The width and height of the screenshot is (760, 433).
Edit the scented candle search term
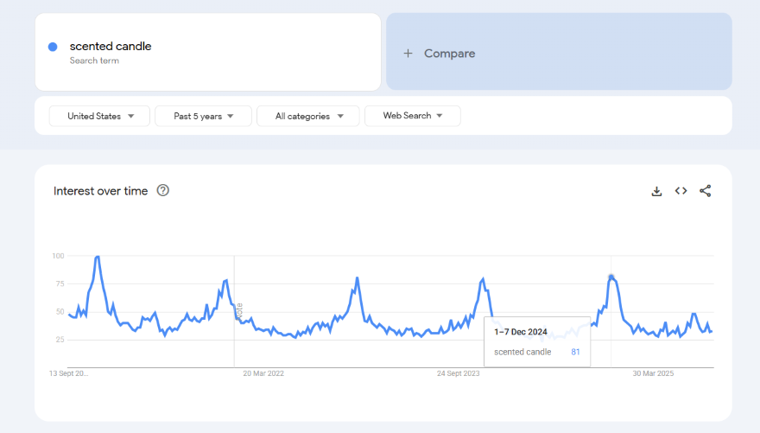(111, 47)
